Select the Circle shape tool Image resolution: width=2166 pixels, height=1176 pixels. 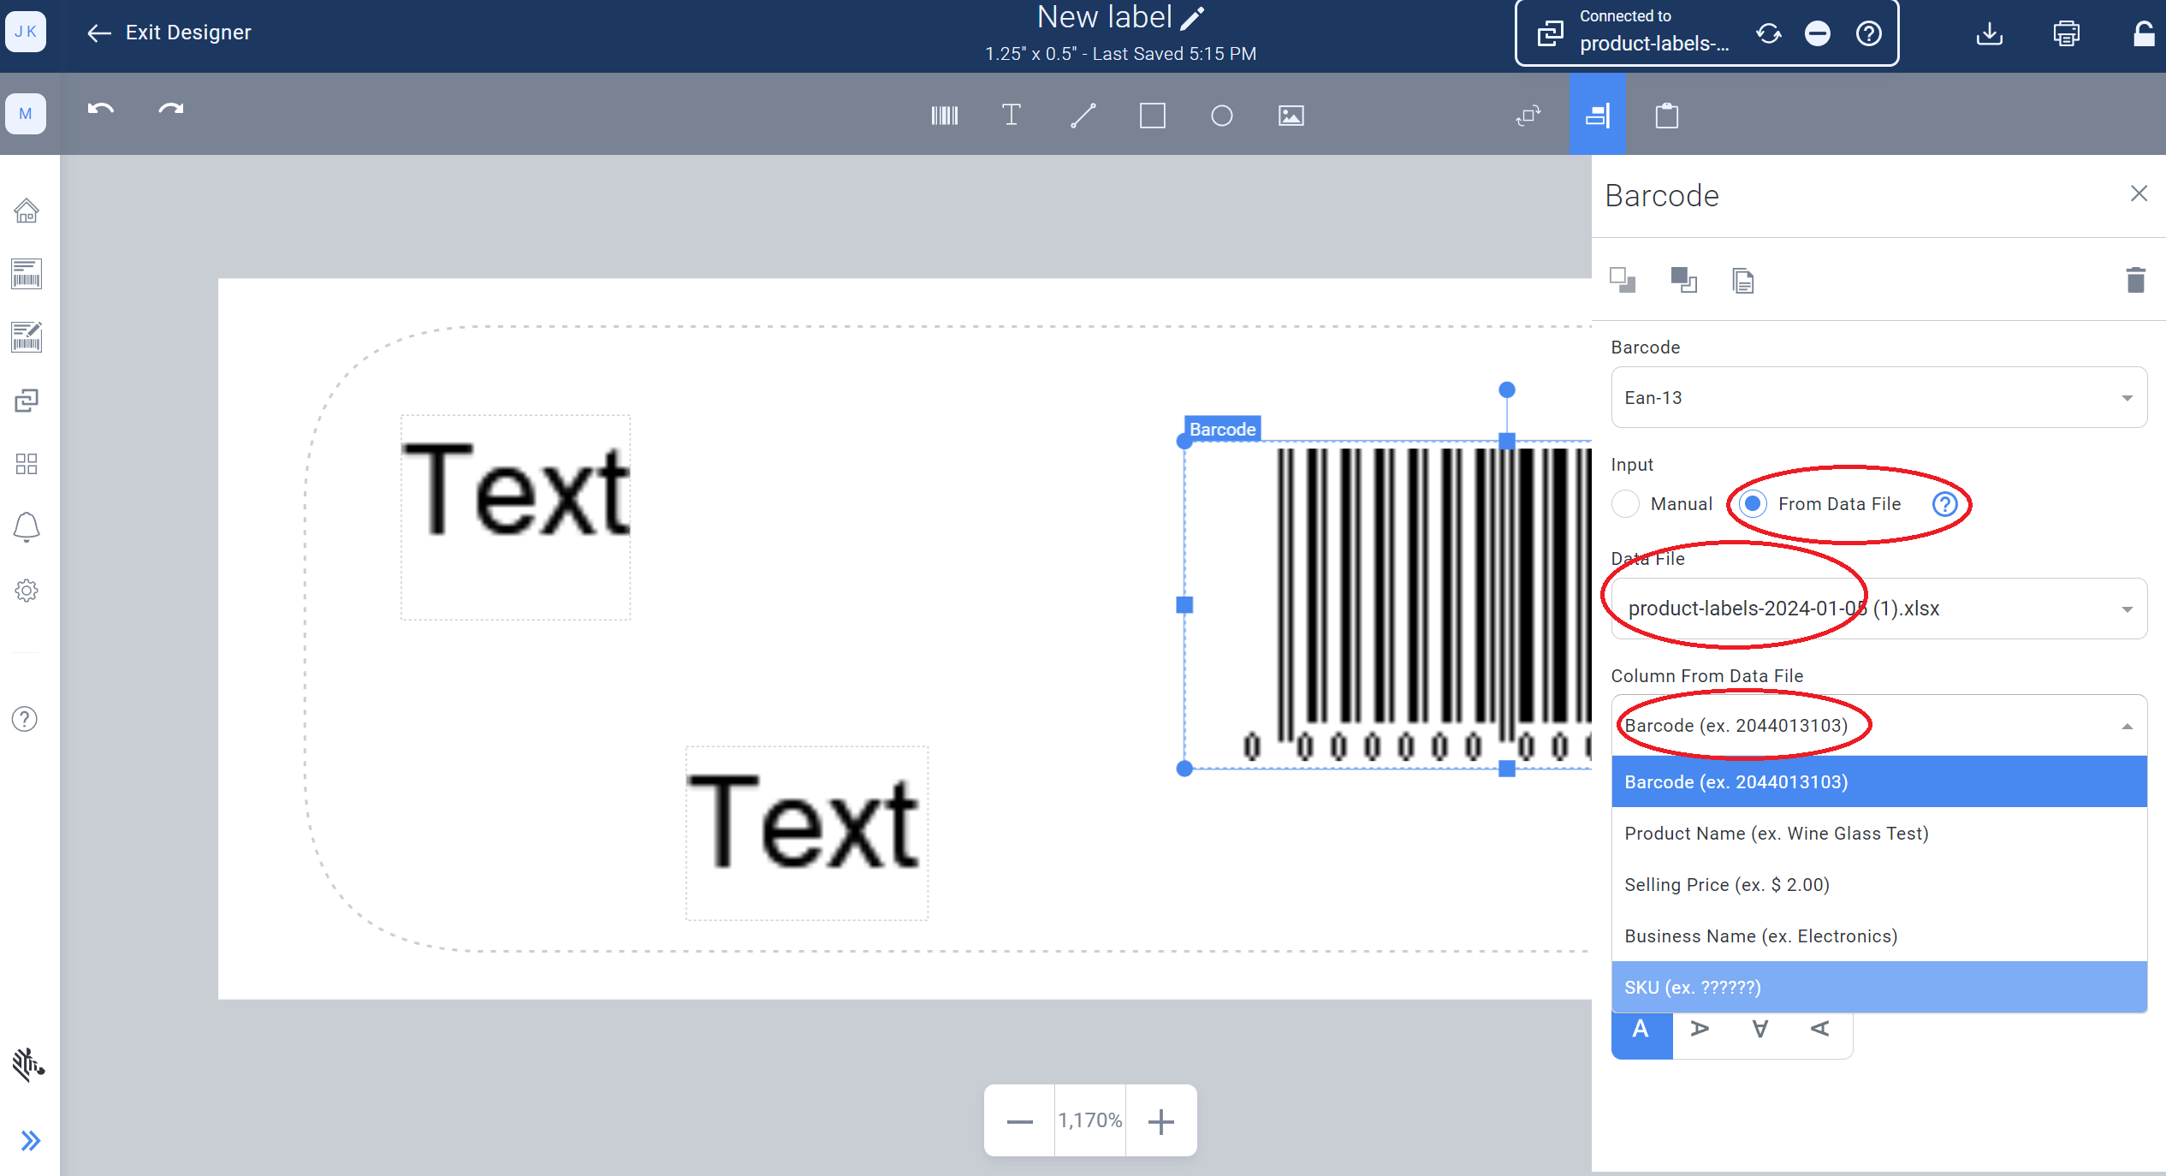coord(1222,116)
